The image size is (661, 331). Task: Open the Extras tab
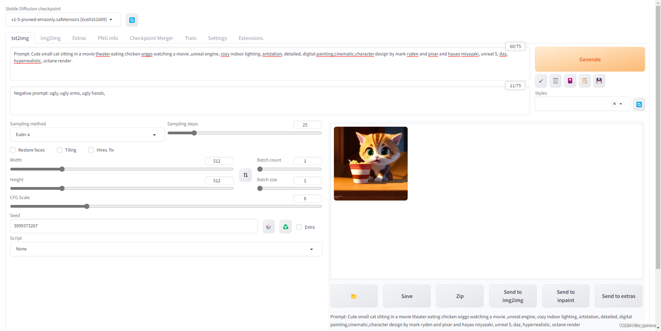click(x=79, y=38)
